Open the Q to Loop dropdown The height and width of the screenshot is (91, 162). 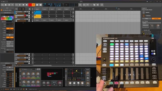[x=10, y=46]
